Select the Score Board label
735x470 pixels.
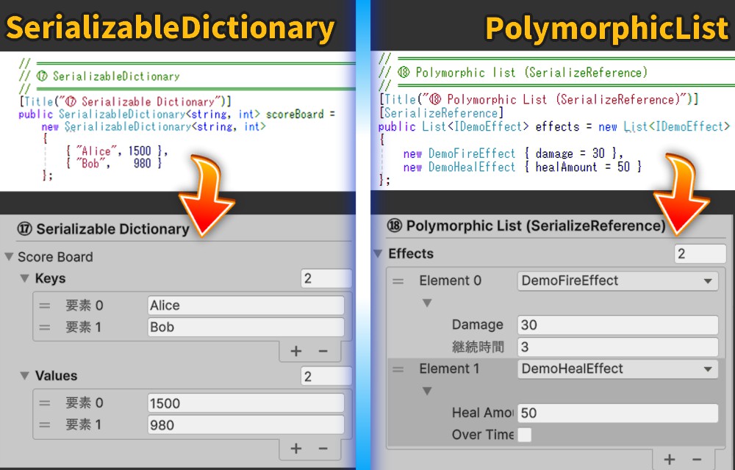(x=55, y=257)
